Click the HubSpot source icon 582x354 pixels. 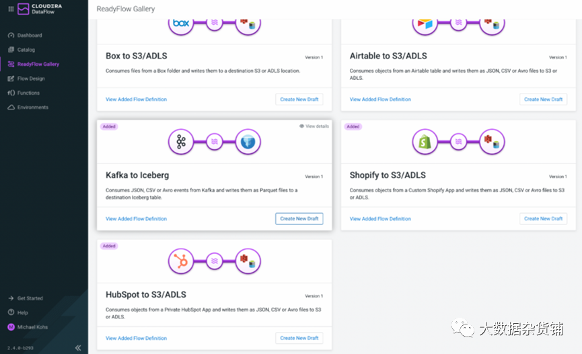click(181, 261)
